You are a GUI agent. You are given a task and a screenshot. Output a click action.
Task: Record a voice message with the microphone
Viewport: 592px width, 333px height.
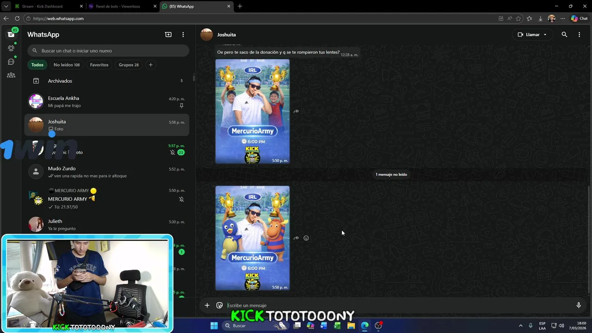point(579,305)
